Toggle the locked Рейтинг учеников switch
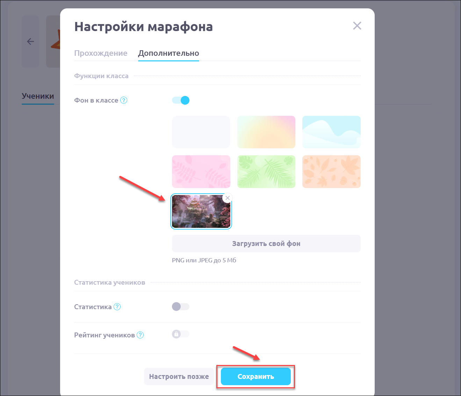Screen dimensions: 461x396 pyautogui.click(x=181, y=334)
